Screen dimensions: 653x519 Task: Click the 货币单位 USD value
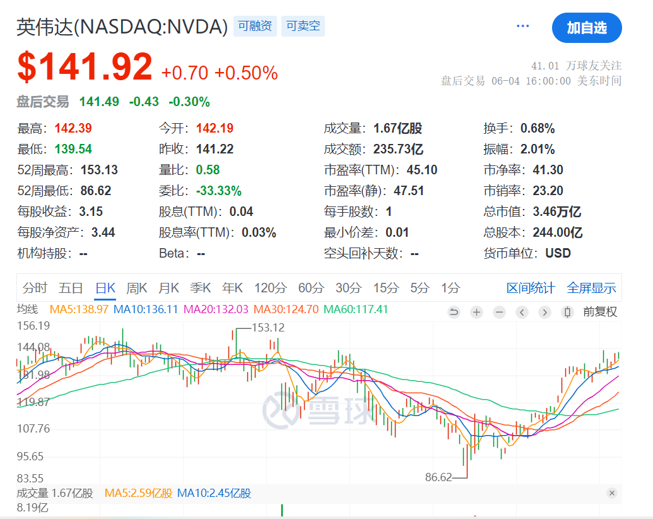pos(558,253)
